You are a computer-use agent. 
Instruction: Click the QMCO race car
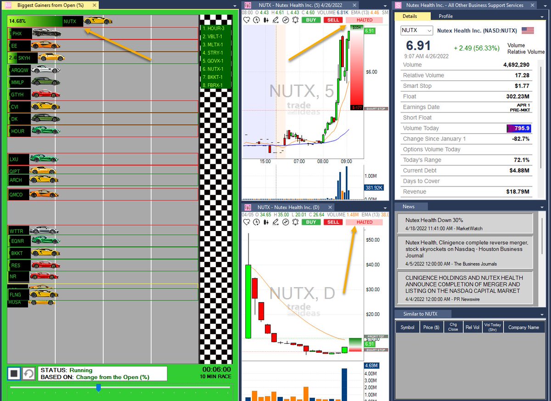44,194
